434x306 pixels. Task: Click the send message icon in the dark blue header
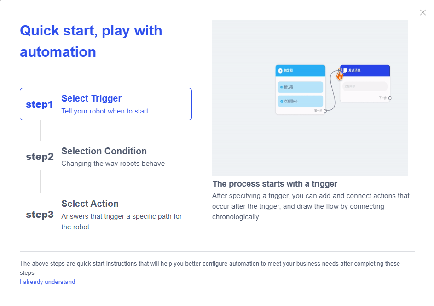345,71
